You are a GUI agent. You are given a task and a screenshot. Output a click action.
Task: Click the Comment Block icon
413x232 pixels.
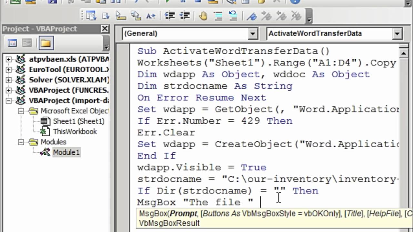(218, 16)
